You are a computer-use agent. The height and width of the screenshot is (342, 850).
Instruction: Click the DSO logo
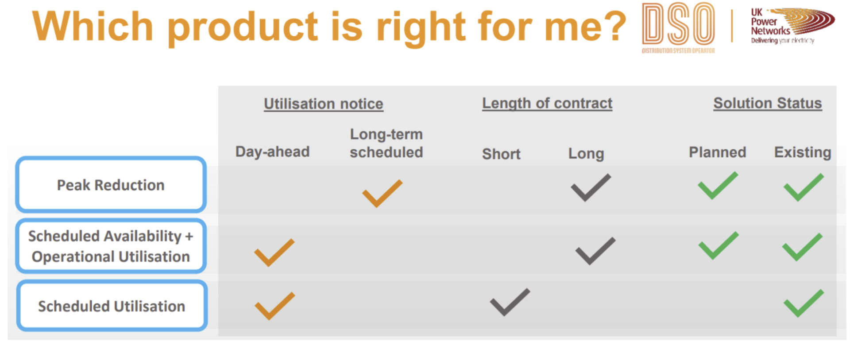678,28
